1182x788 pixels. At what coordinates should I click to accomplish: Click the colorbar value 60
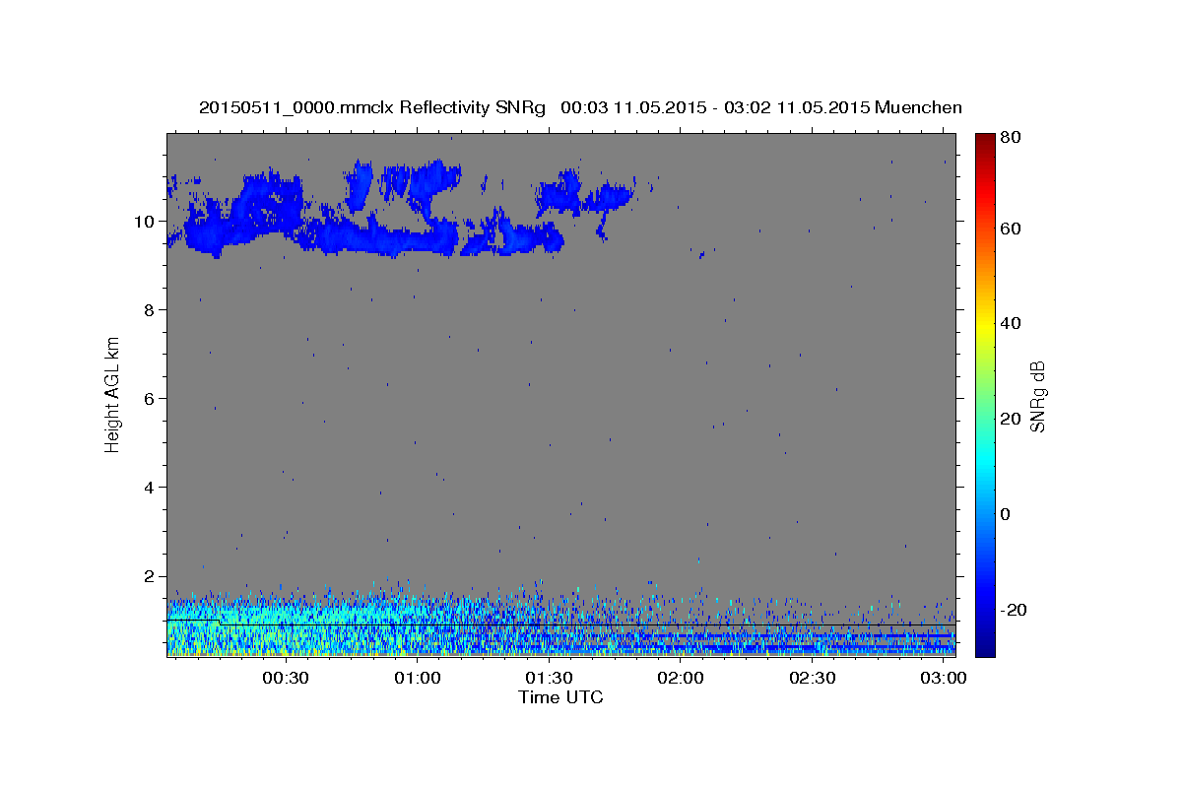1010,229
